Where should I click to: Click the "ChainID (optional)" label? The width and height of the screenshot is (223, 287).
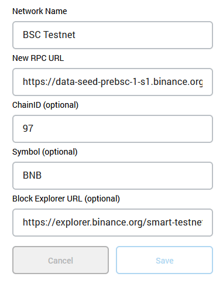[45, 105]
